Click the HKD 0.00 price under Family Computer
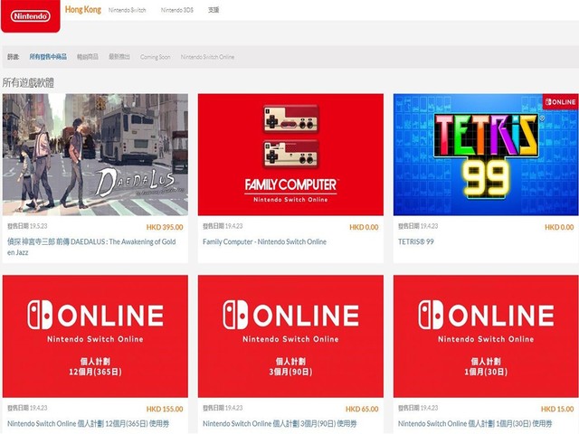This screenshot has width=579, height=434. (x=364, y=227)
